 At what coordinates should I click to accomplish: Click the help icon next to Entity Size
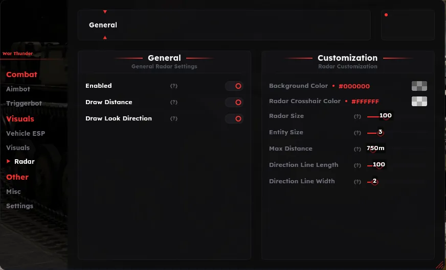point(358,133)
